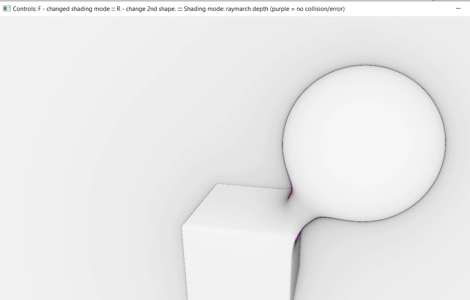Click the 'R - change 2nd shape' title text

coord(146,9)
